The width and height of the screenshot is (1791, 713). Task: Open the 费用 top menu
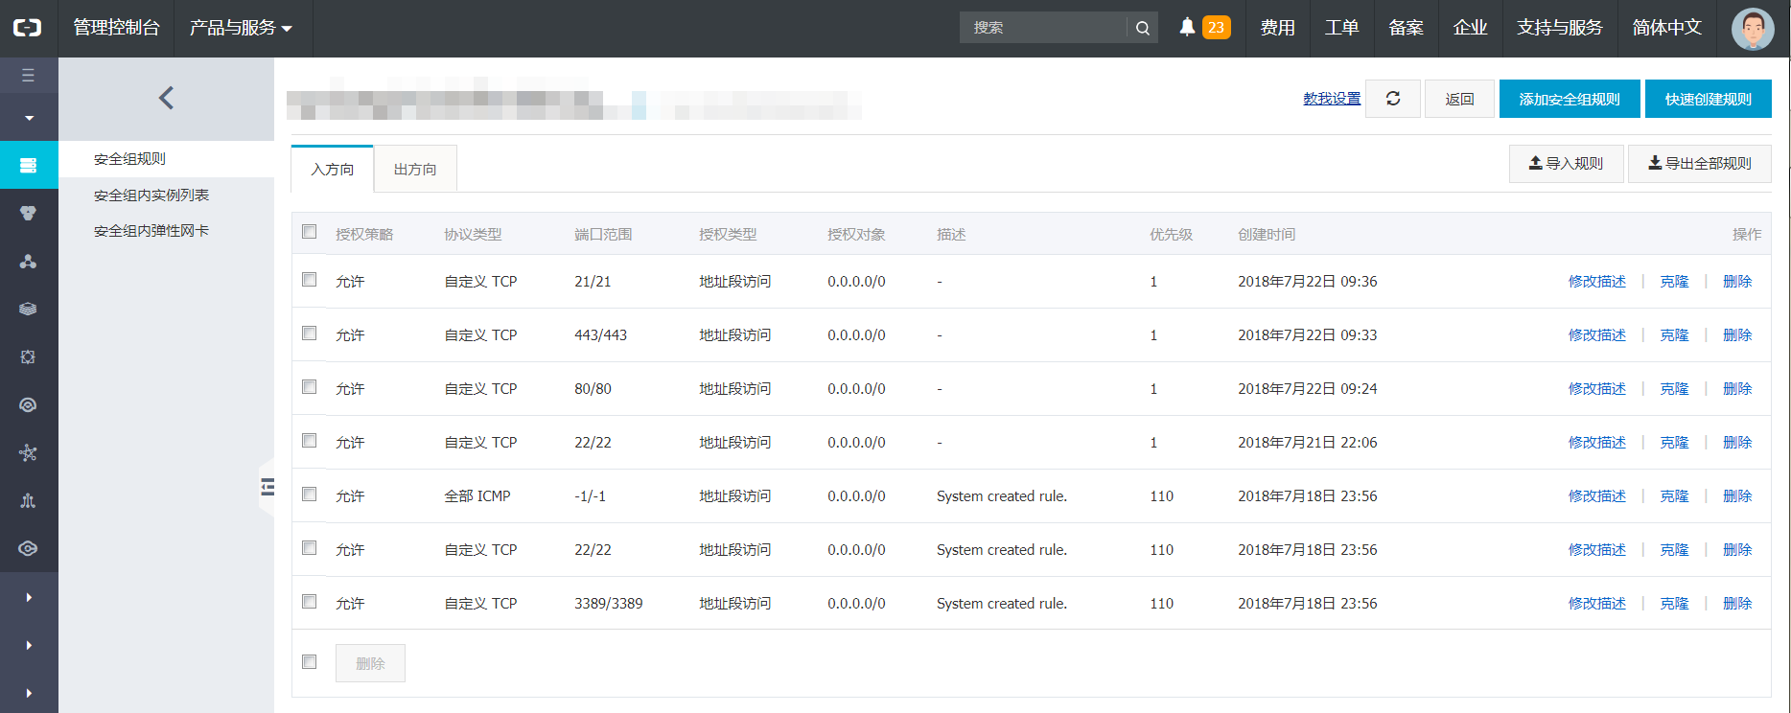(1277, 28)
